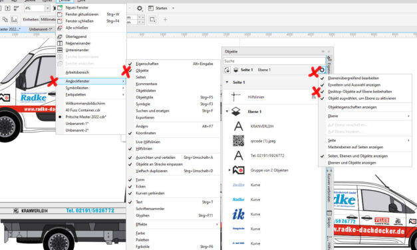The height and width of the screenshot is (250, 417).
Task: Select the qrcode (1).jpeg thumbnail
Action: (238, 141)
